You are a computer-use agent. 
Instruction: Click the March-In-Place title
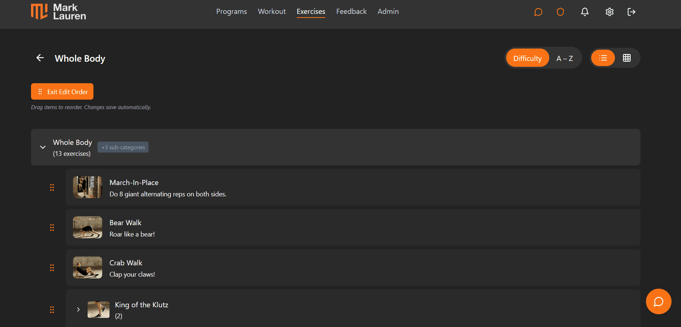pos(134,182)
